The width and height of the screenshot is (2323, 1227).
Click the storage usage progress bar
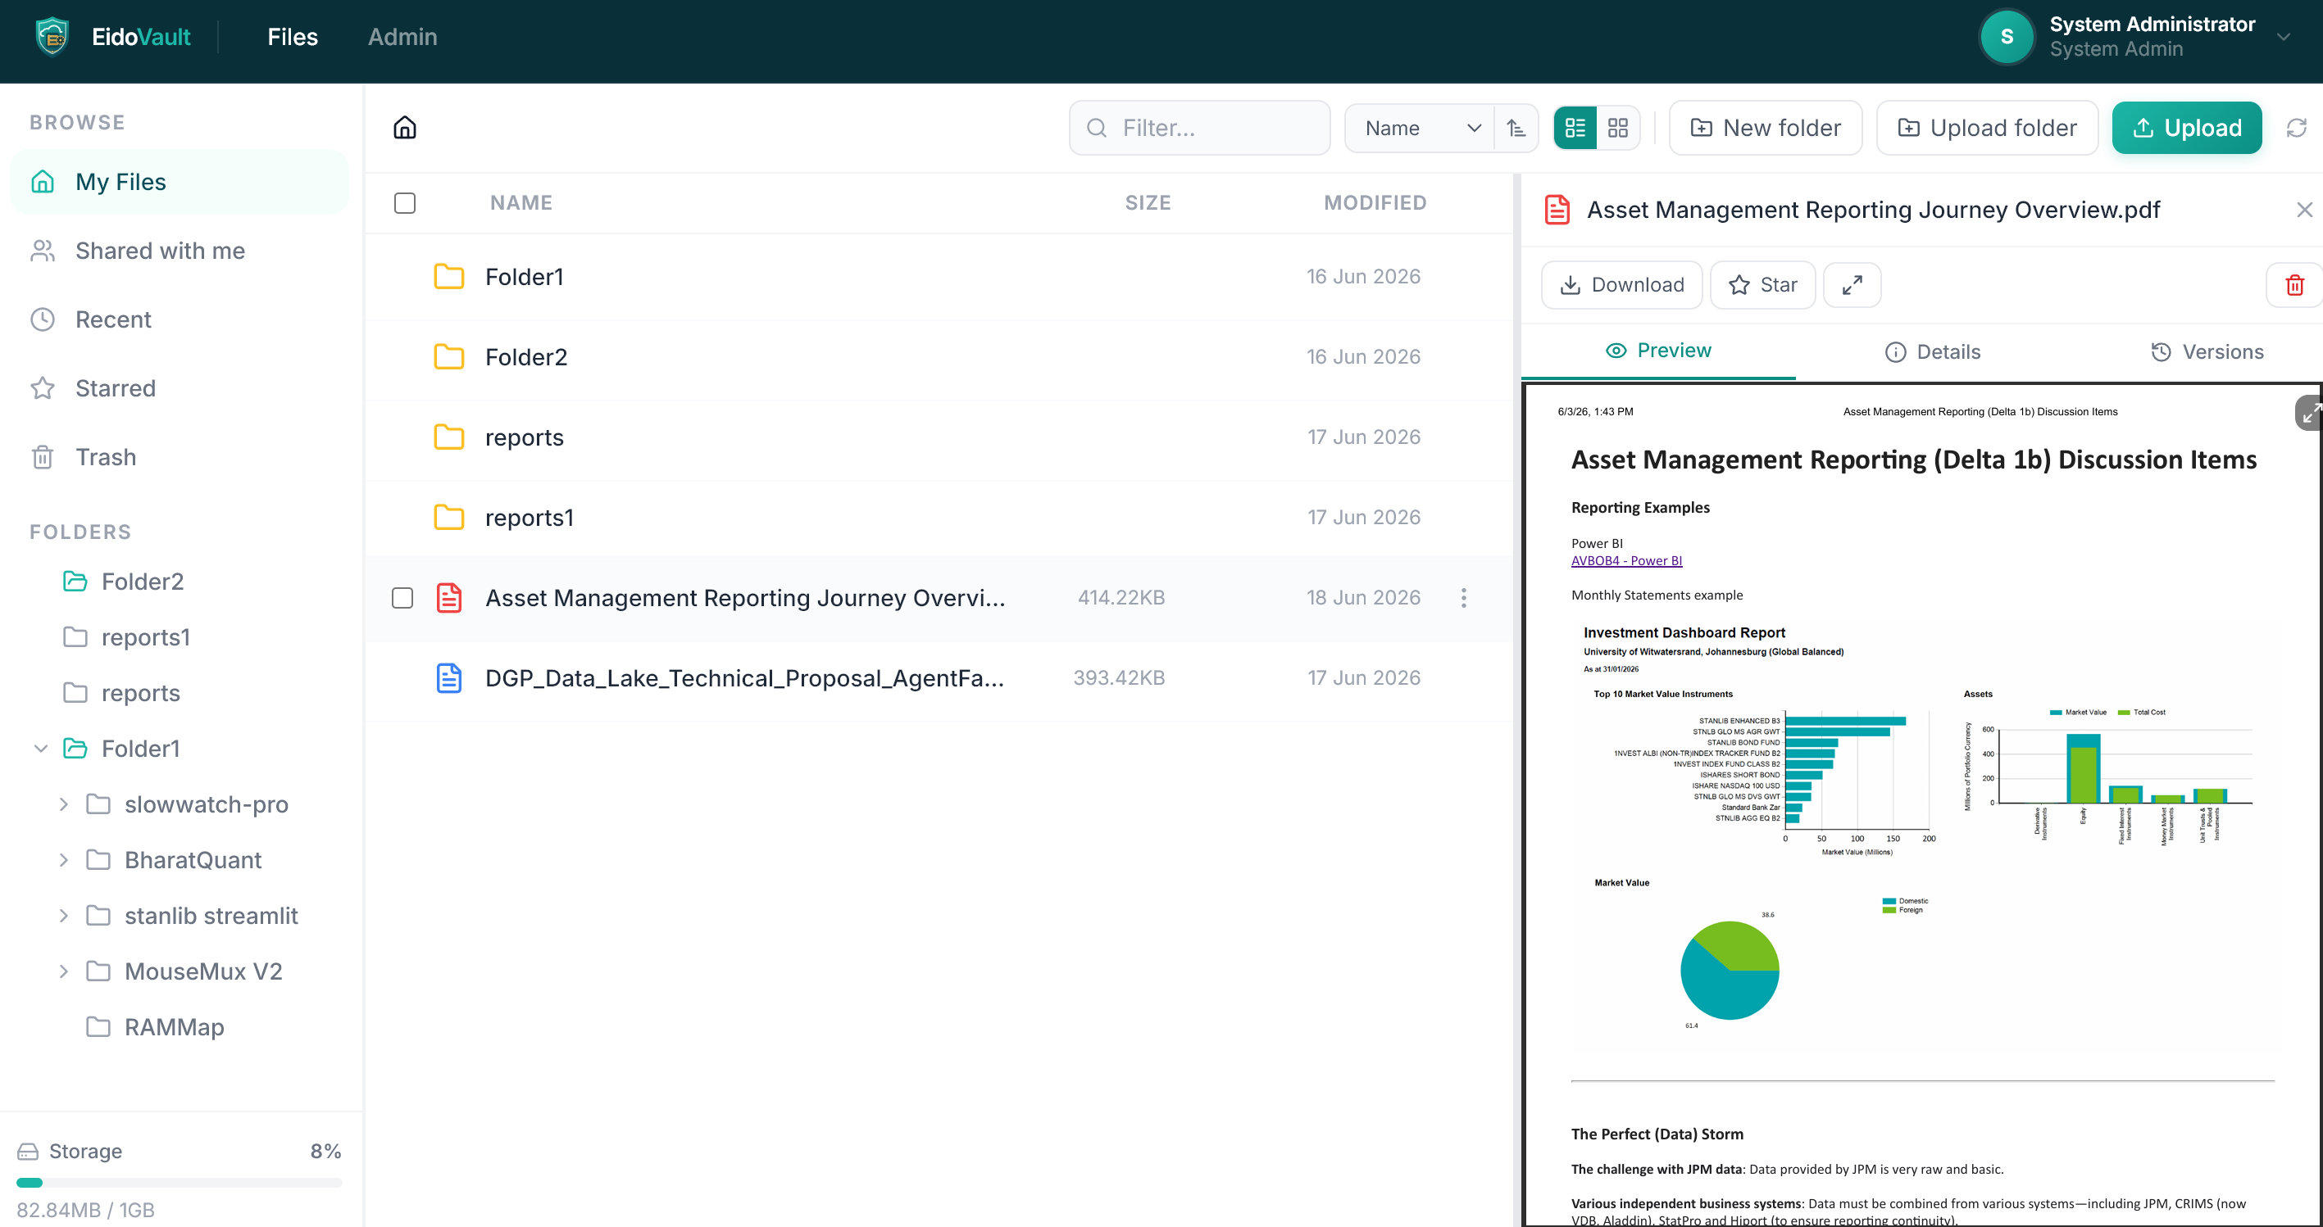click(180, 1183)
